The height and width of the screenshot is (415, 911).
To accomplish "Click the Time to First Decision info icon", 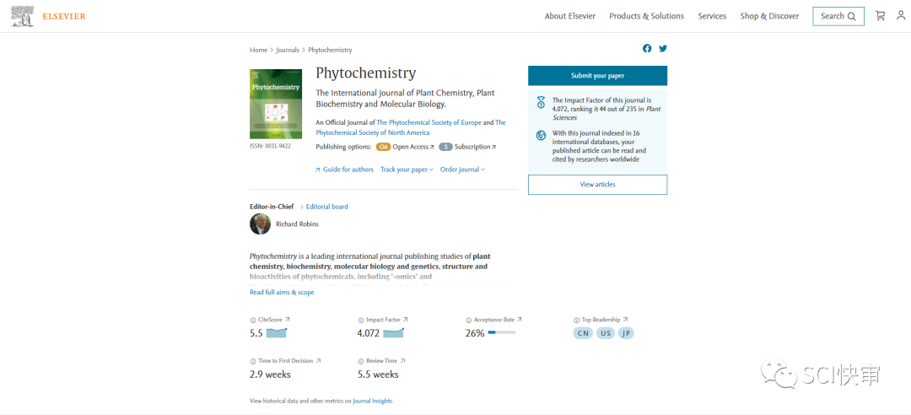I will (253, 361).
